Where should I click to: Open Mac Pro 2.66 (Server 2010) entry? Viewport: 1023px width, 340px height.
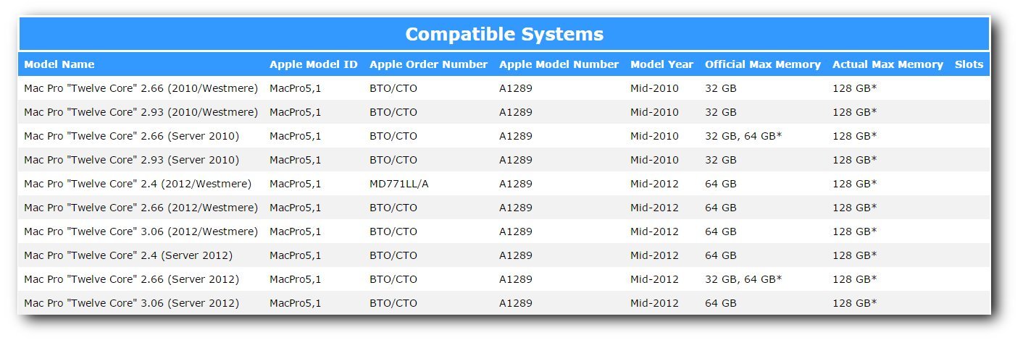click(x=131, y=136)
